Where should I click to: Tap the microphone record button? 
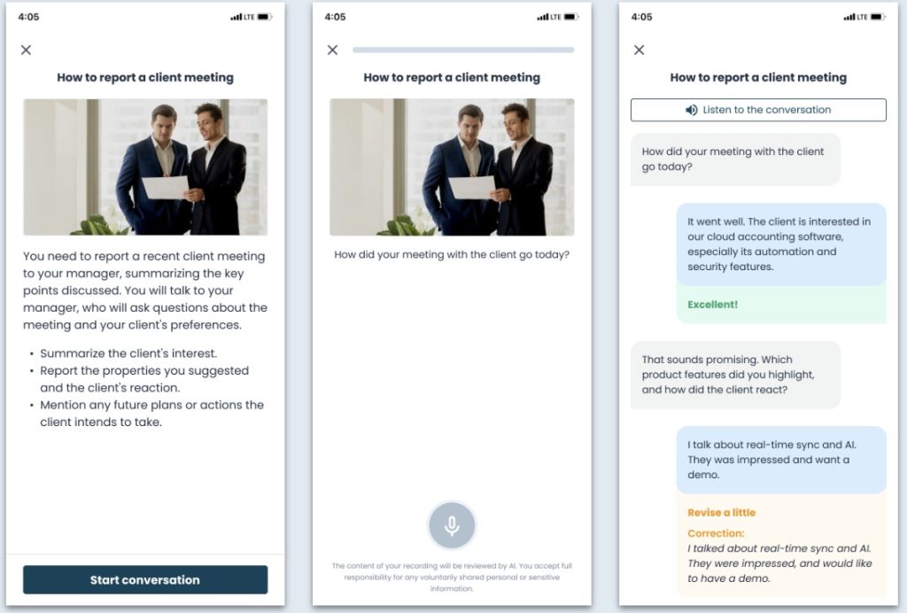point(452,525)
